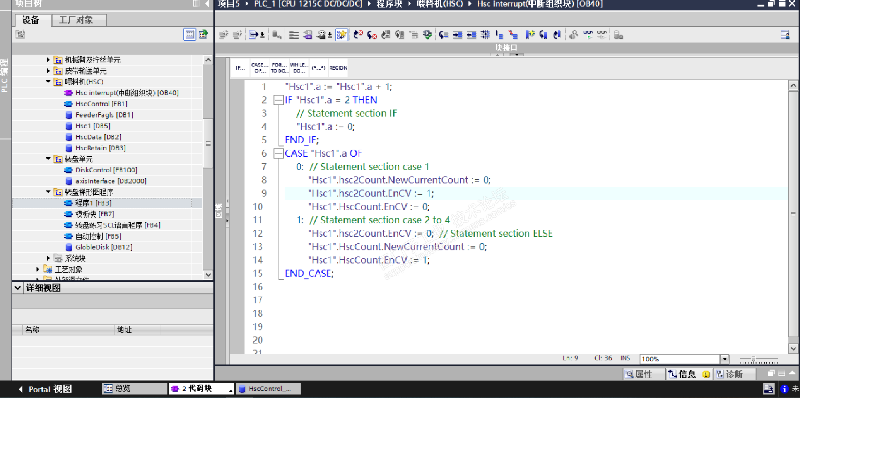Click the outdent text toolbar icon
Screen dimensions: 892x467
click(x=471, y=35)
